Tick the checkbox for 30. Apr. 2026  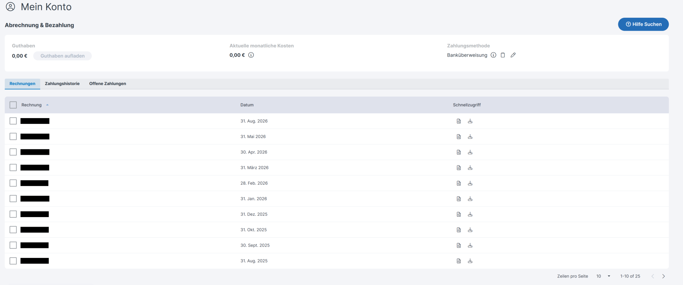pyautogui.click(x=13, y=152)
